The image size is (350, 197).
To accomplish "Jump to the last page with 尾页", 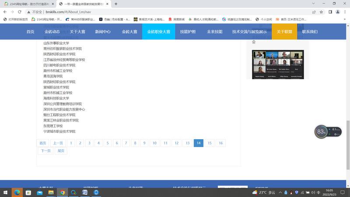I will (61, 151).
